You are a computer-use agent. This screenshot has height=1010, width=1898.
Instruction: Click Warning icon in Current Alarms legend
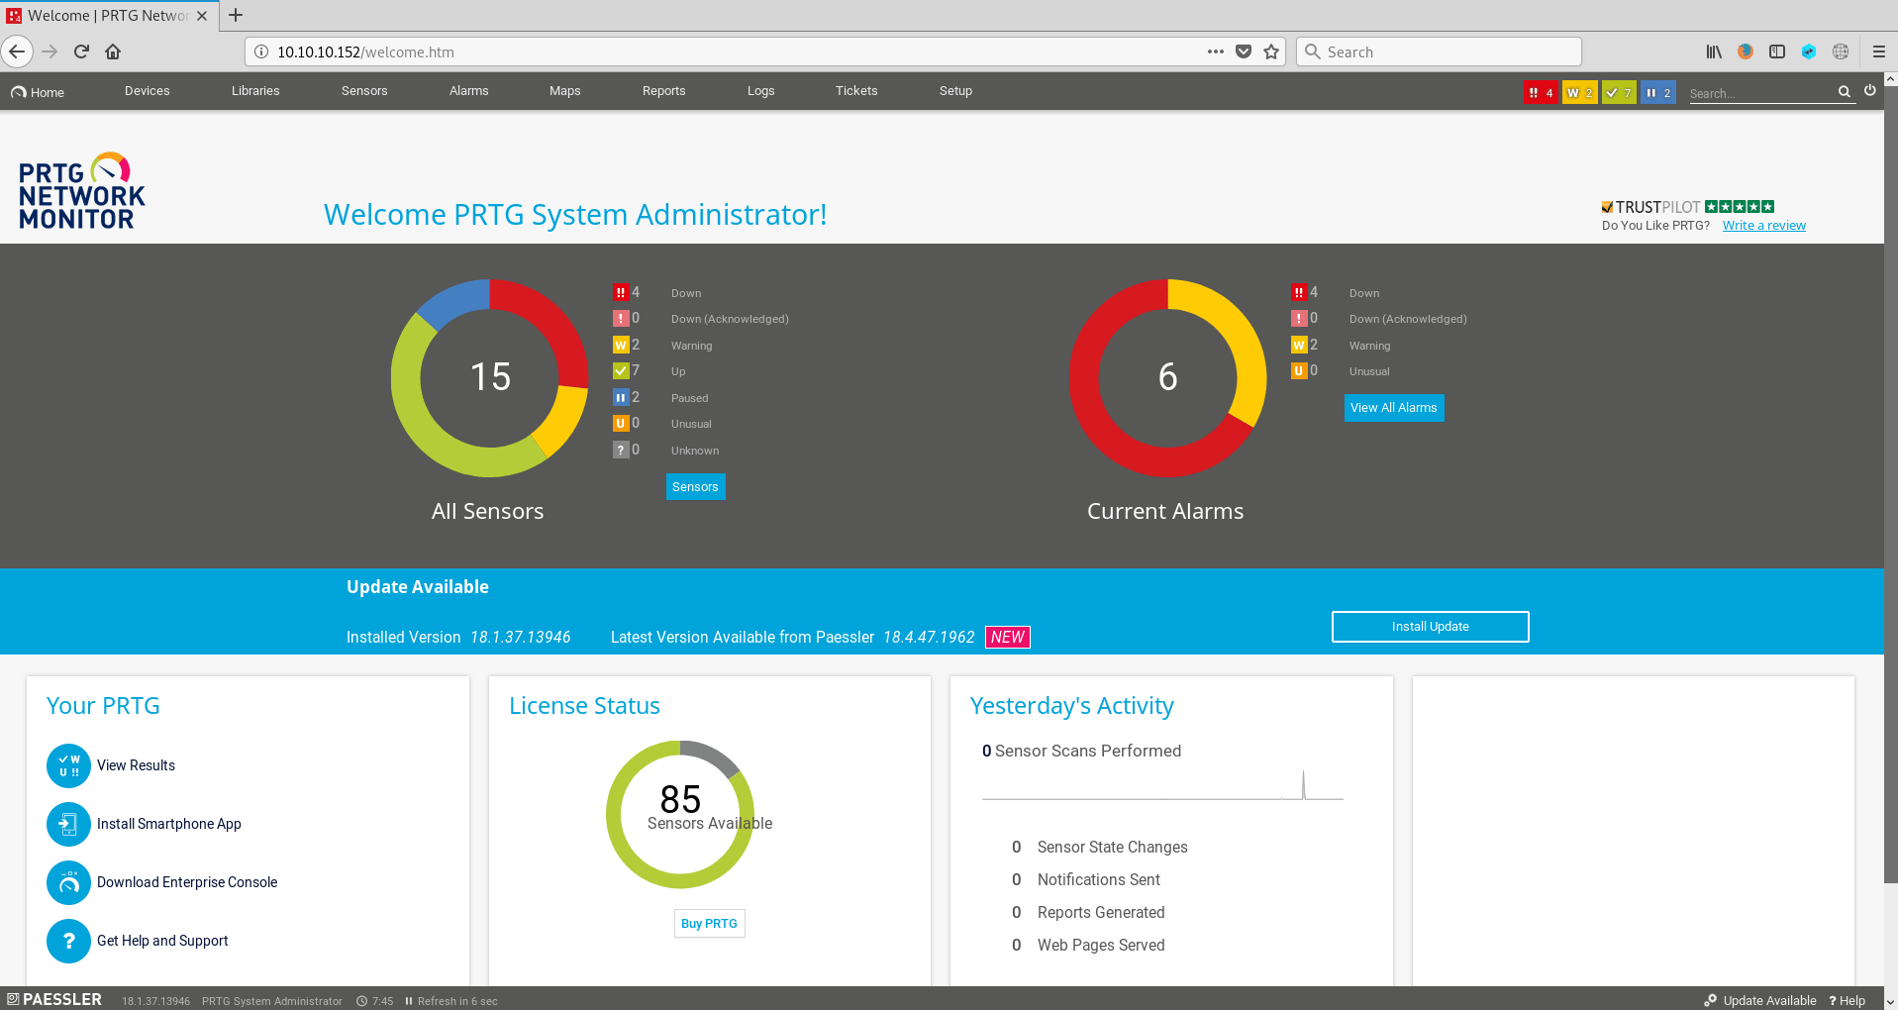tap(1299, 345)
